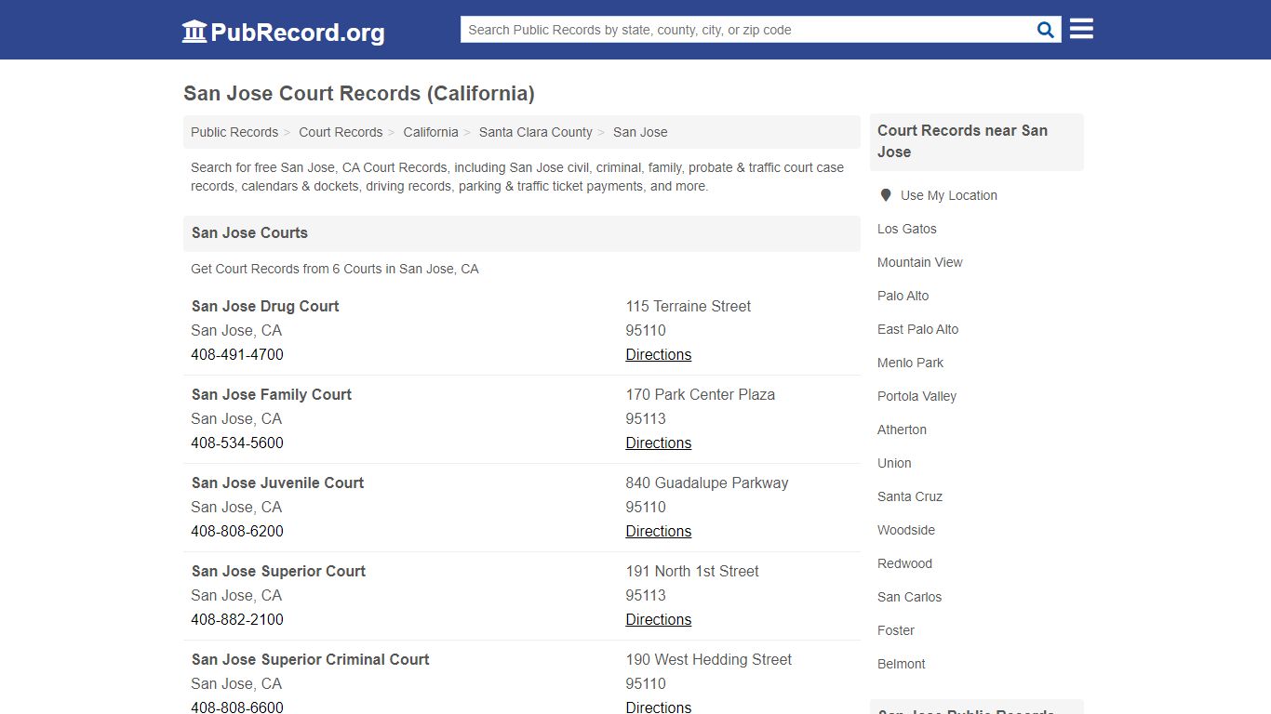Click the San Jose Court Records (California) heading
The image size is (1271, 714).
pos(359,94)
